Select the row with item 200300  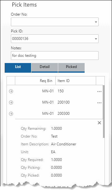tap(55, 114)
